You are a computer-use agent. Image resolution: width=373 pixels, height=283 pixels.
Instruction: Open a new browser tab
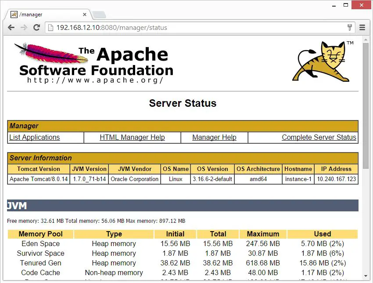pos(99,15)
